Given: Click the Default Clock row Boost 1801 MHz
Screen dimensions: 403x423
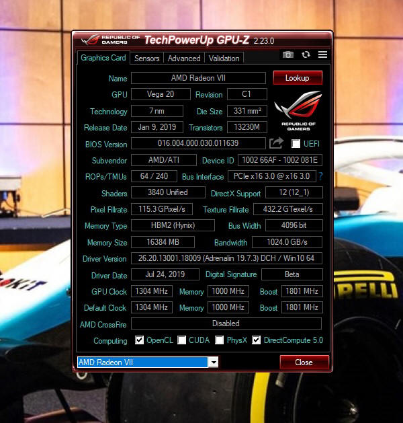Looking at the screenshot, I should coord(302,307).
